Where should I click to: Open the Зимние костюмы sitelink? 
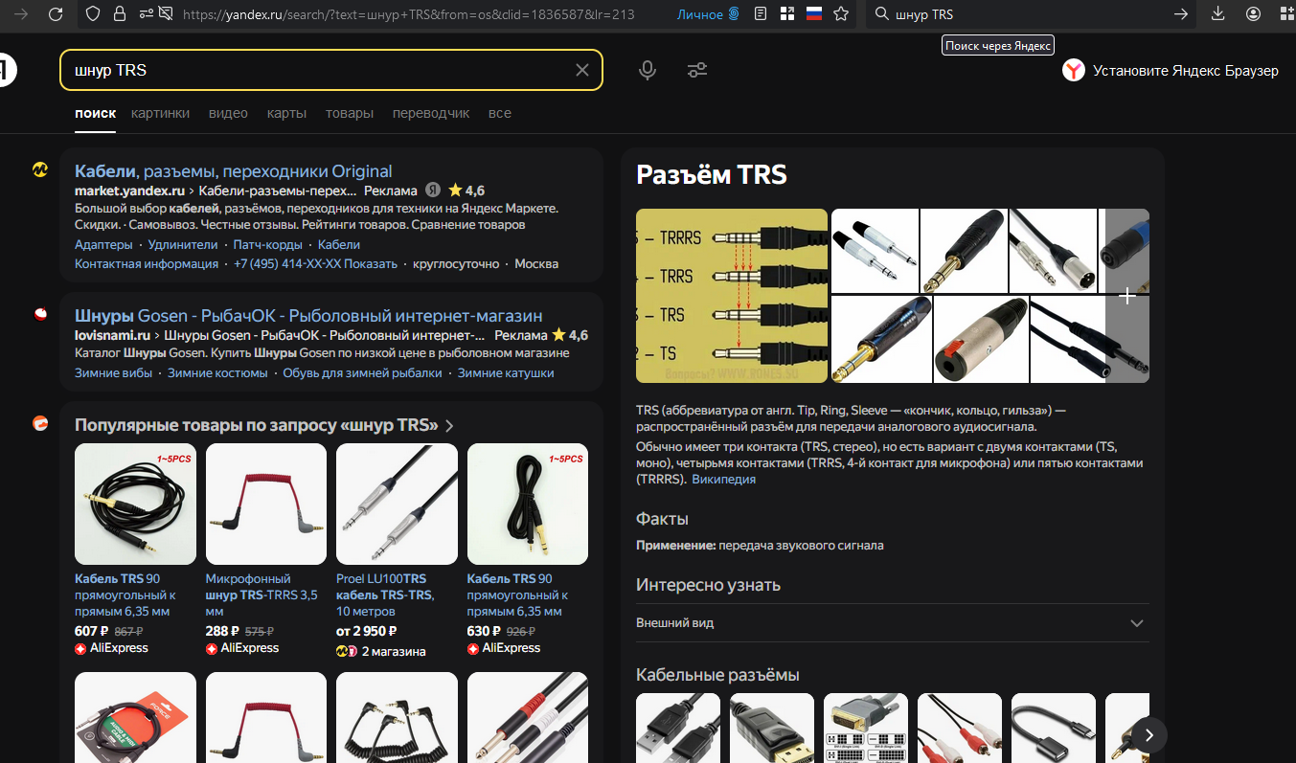click(217, 373)
